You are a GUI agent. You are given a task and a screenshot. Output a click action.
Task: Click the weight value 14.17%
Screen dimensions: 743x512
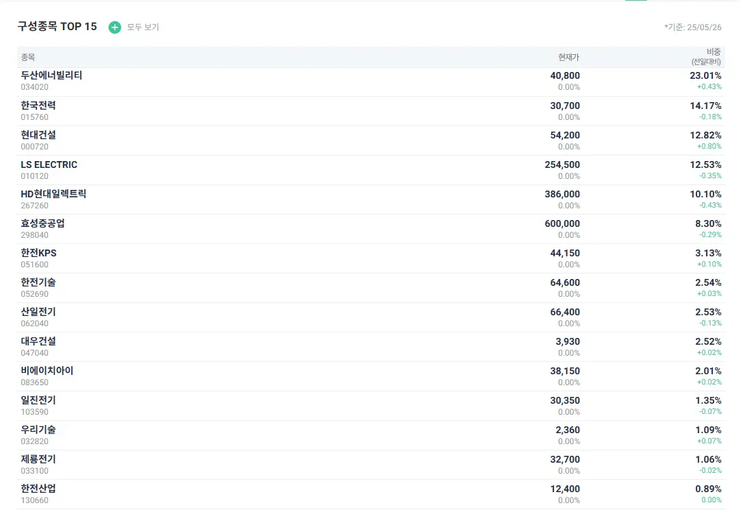tap(705, 106)
